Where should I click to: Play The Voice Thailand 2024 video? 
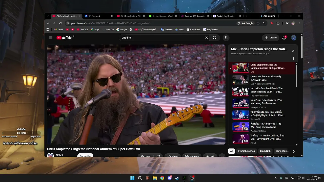click(x=263, y=92)
